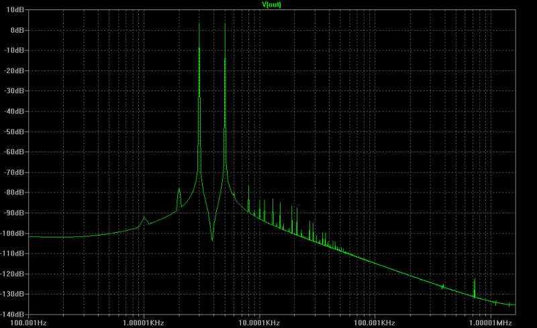Click the -70dB axis label
Viewport: 537px width, 328px height.
13,172
